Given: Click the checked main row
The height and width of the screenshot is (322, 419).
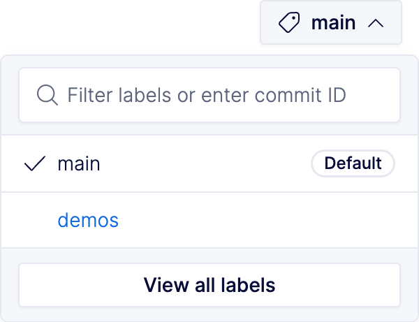Looking at the screenshot, I should pyautogui.click(x=209, y=163).
